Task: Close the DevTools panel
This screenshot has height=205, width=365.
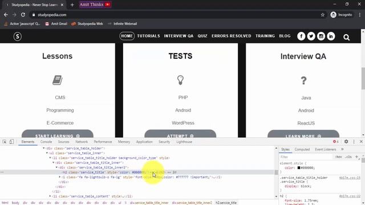Action: pos(361,142)
